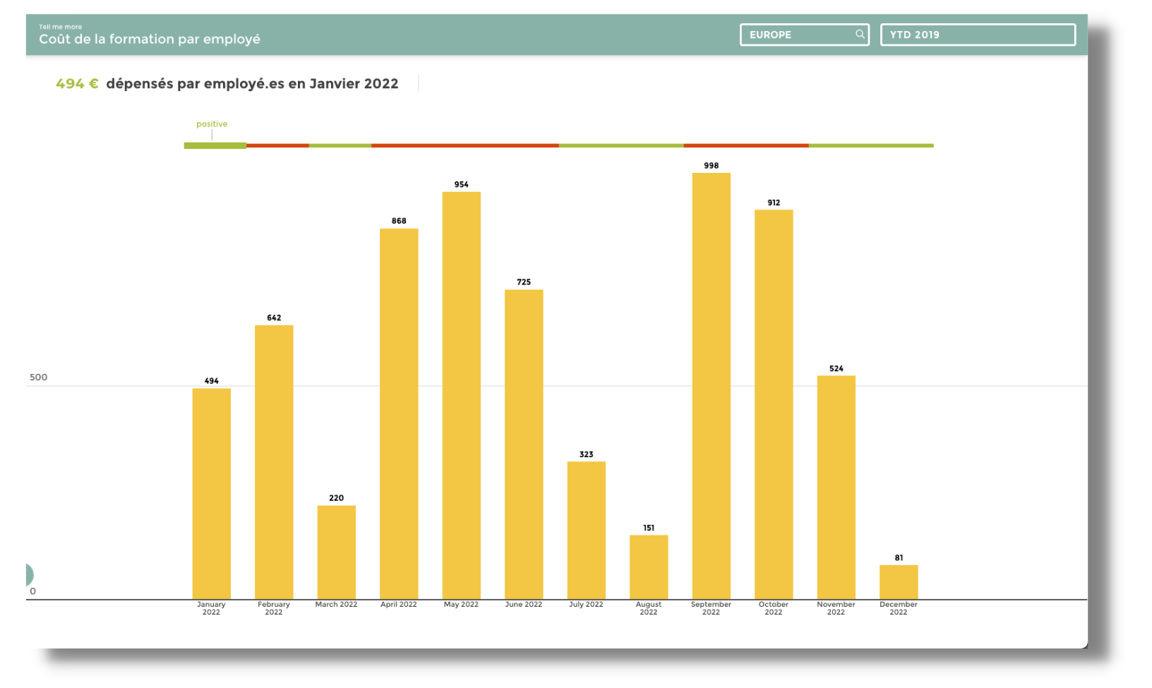This screenshot has height=688, width=1152.
Task: Select the thick green January trend segment
Action: tap(215, 145)
